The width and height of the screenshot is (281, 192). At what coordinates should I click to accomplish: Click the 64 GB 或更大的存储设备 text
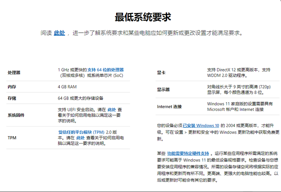(83, 98)
